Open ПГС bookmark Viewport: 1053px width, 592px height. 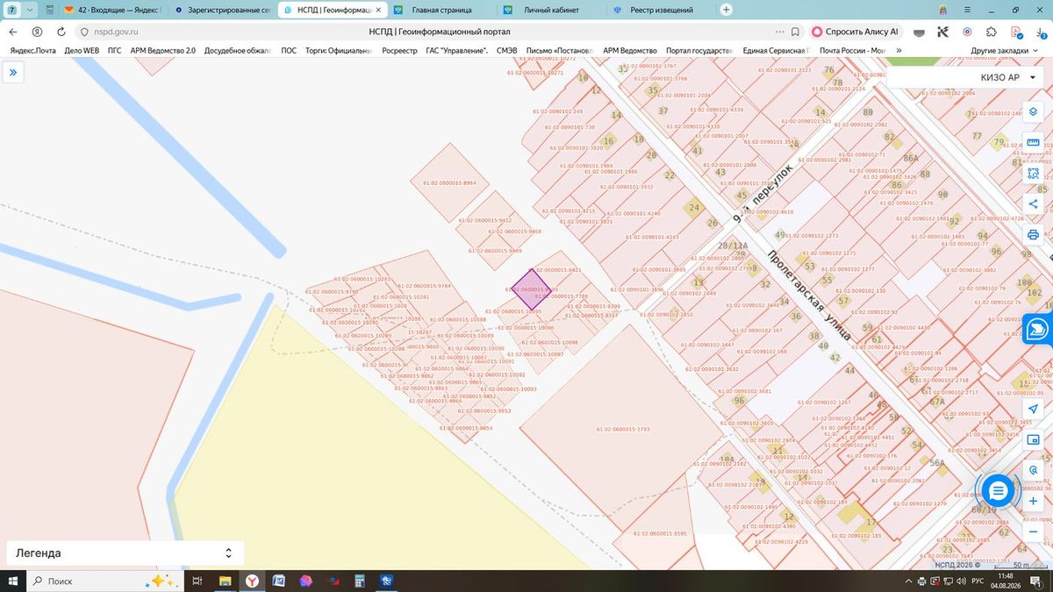point(115,51)
